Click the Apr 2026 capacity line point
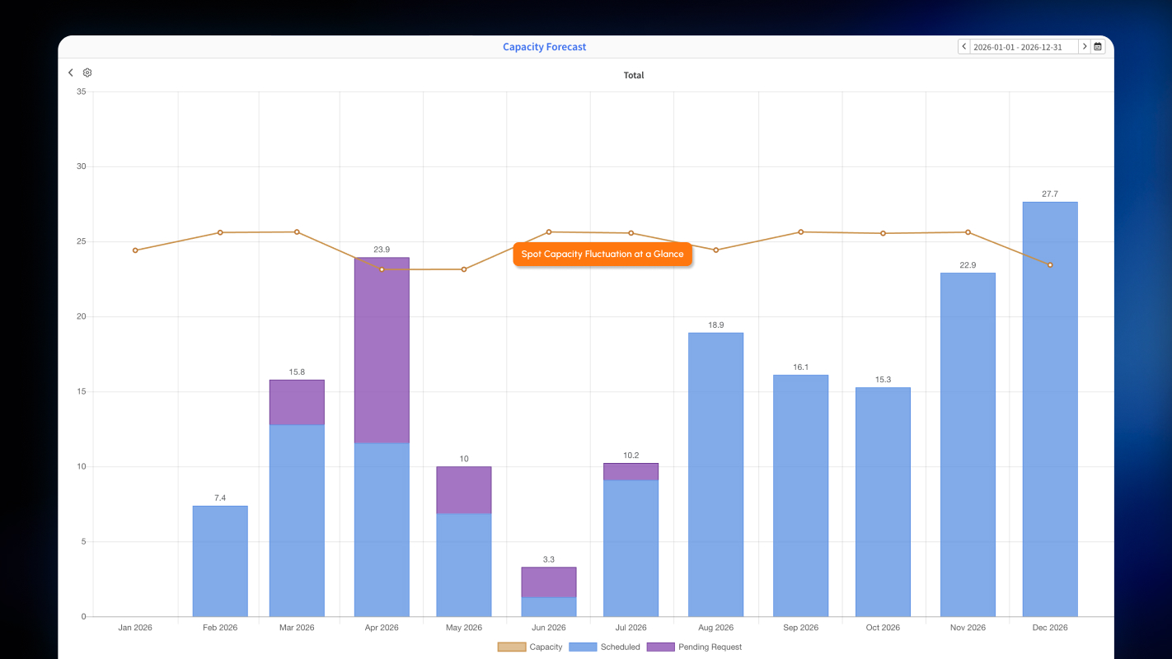1172x659 pixels. click(382, 269)
